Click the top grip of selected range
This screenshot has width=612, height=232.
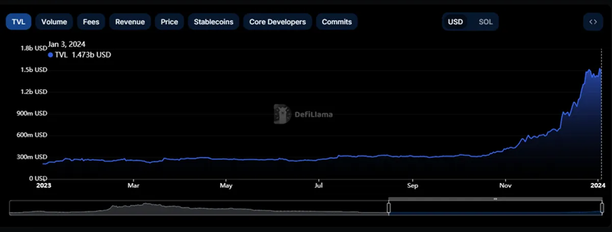tap(495, 199)
